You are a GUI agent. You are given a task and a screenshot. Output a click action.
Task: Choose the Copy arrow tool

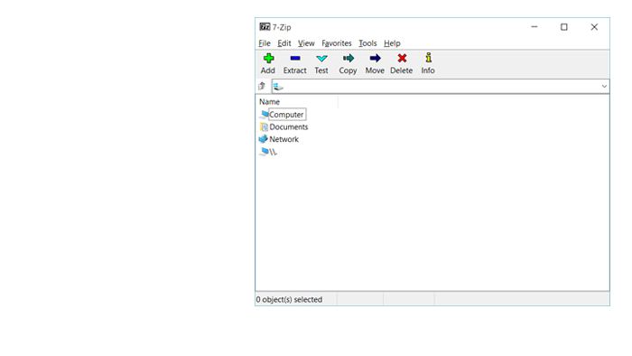tap(348, 59)
